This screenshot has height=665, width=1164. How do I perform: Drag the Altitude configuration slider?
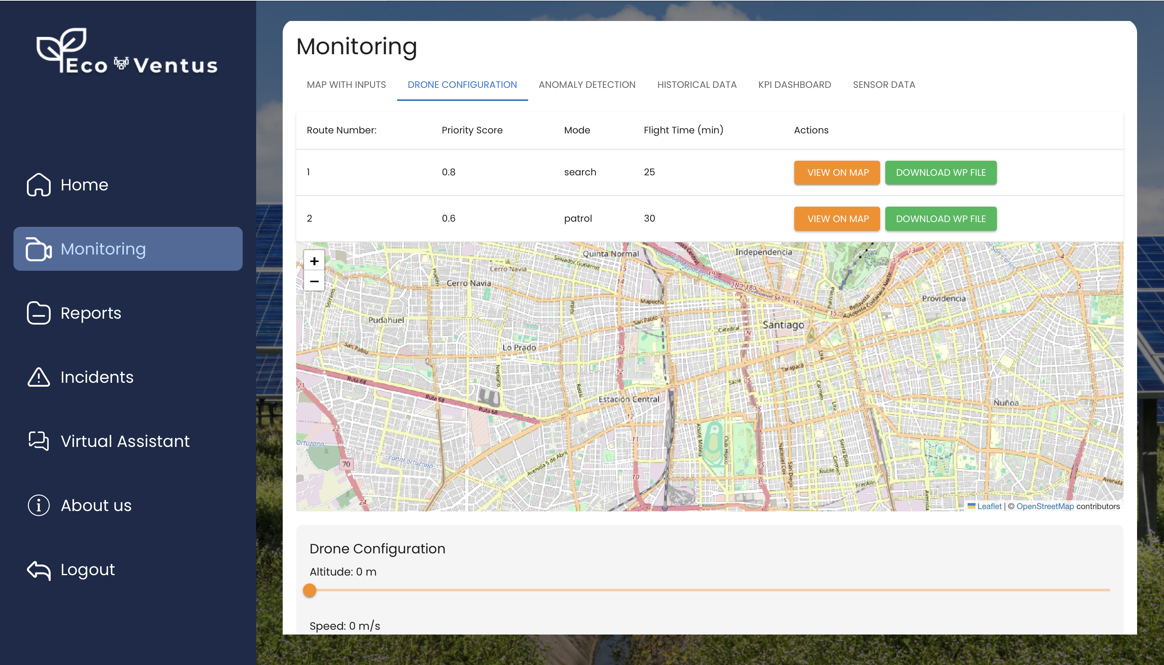click(309, 590)
